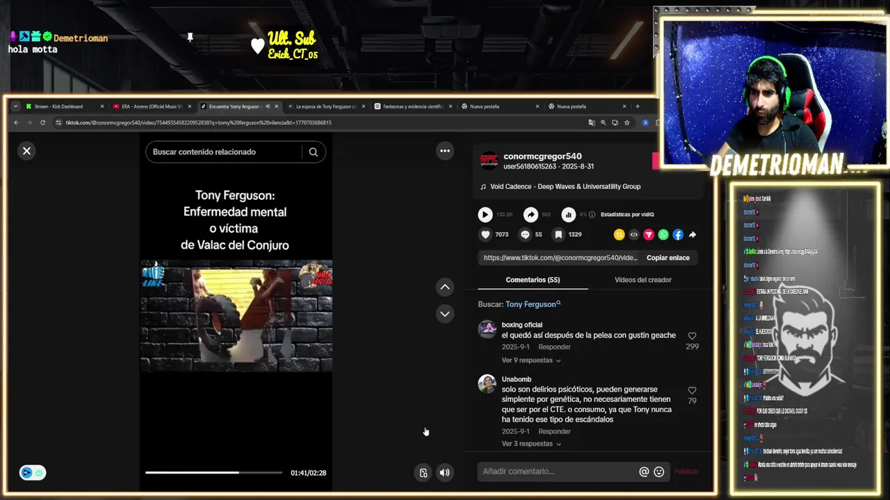Viewport: 890px width, 500px height.
Task: Click the zoom magnifier icon in address bar
Action: pyautogui.click(x=603, y=122)
